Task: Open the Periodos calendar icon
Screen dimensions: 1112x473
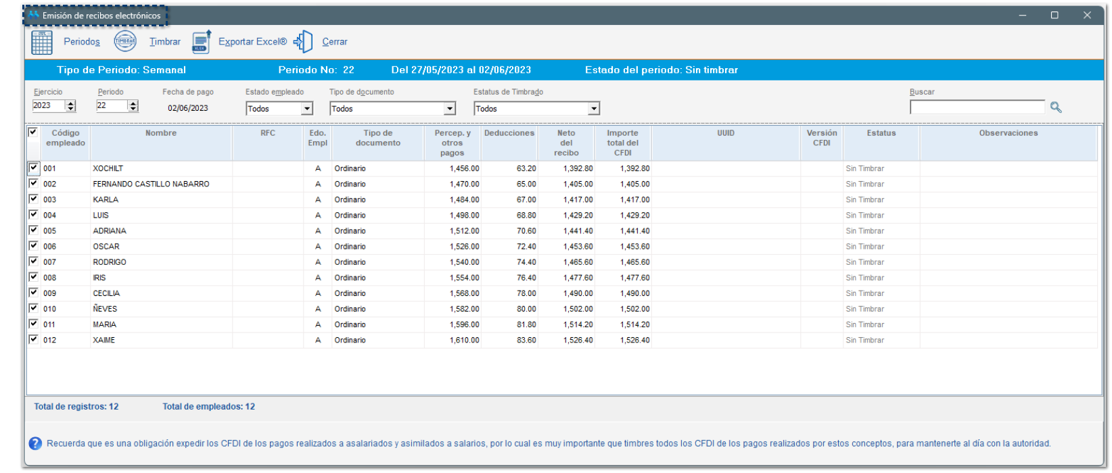Action: coord(42,42)
